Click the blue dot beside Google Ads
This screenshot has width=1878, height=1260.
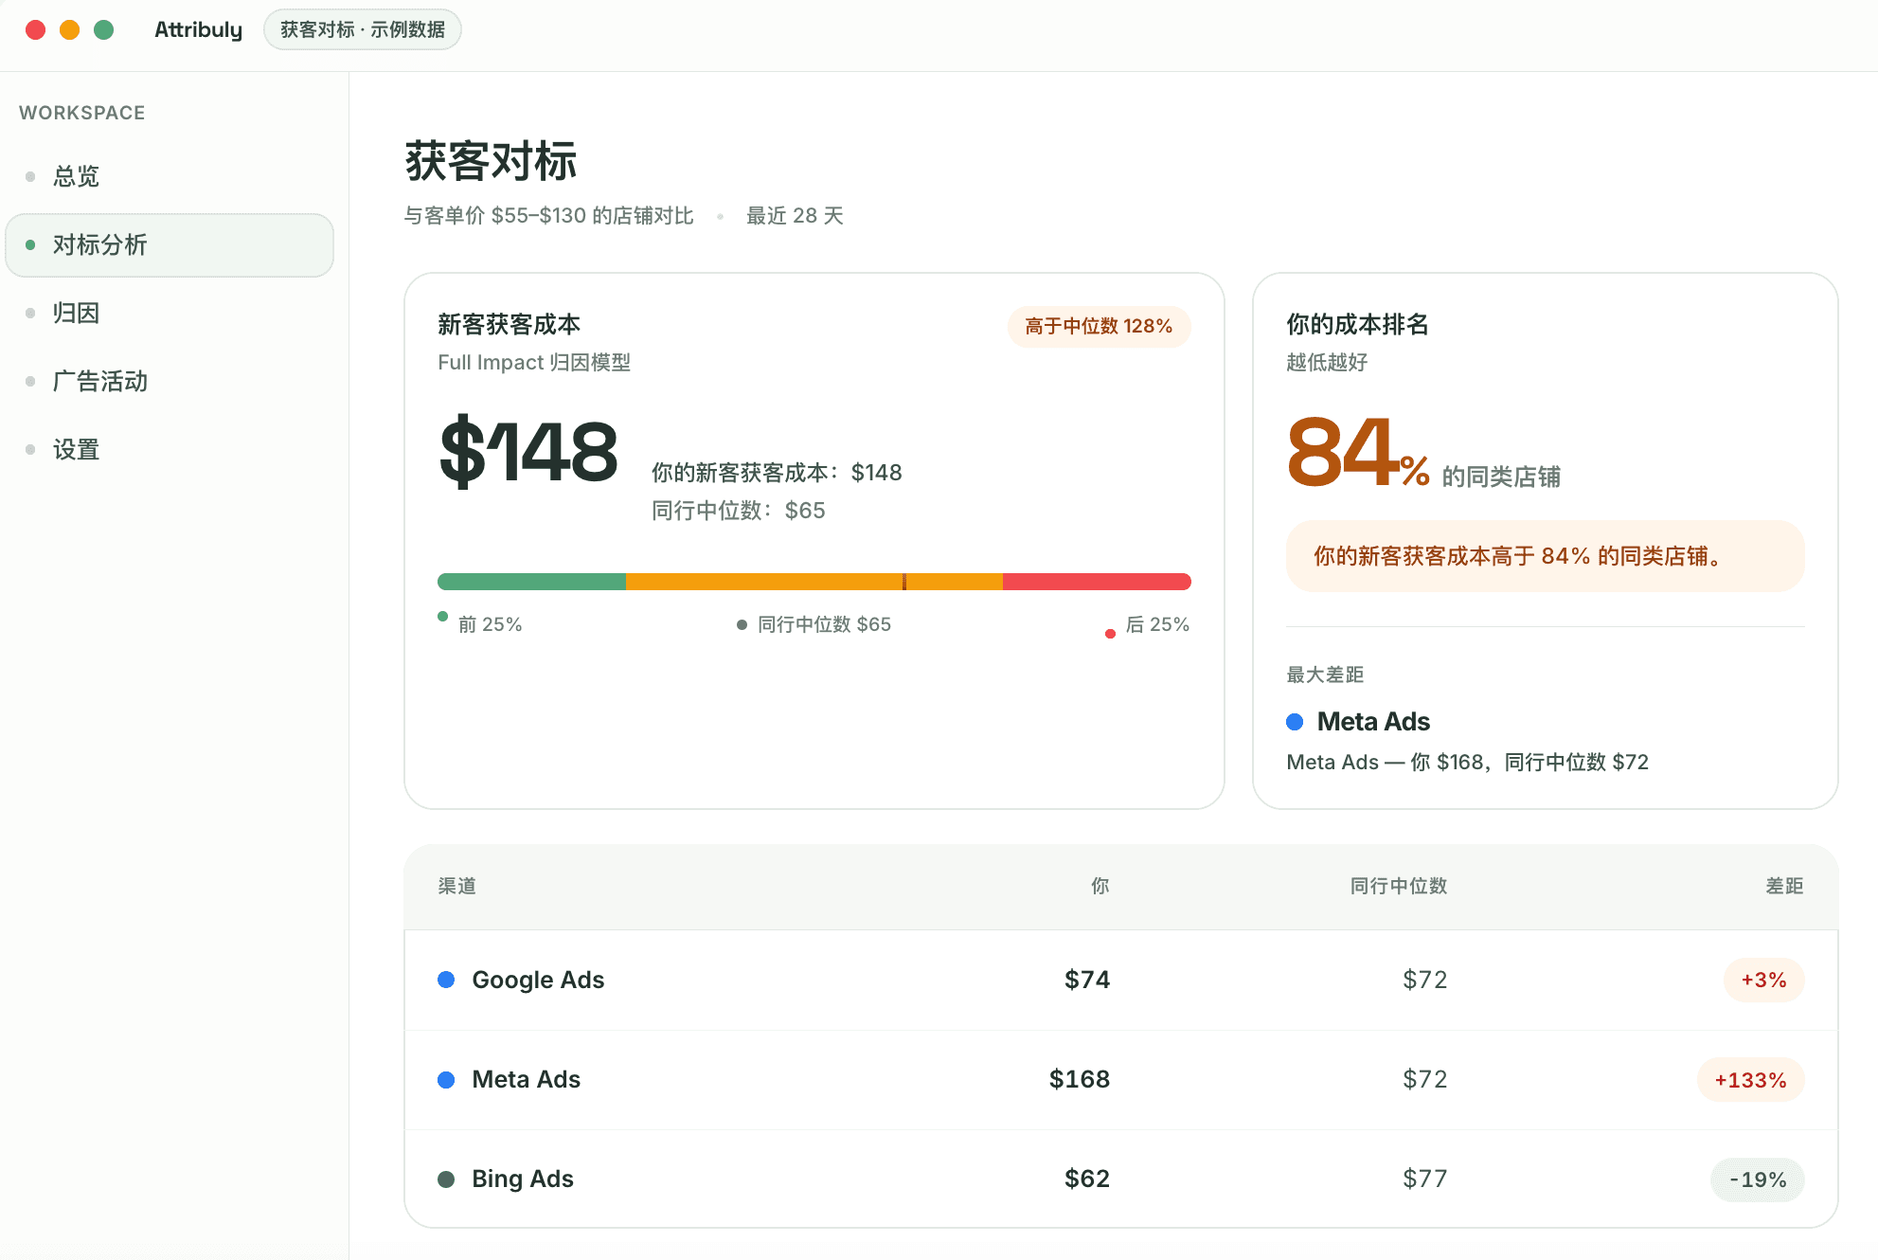point(446,980)
